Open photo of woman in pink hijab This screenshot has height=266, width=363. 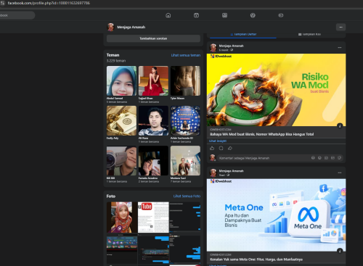[x=122, y=217]
